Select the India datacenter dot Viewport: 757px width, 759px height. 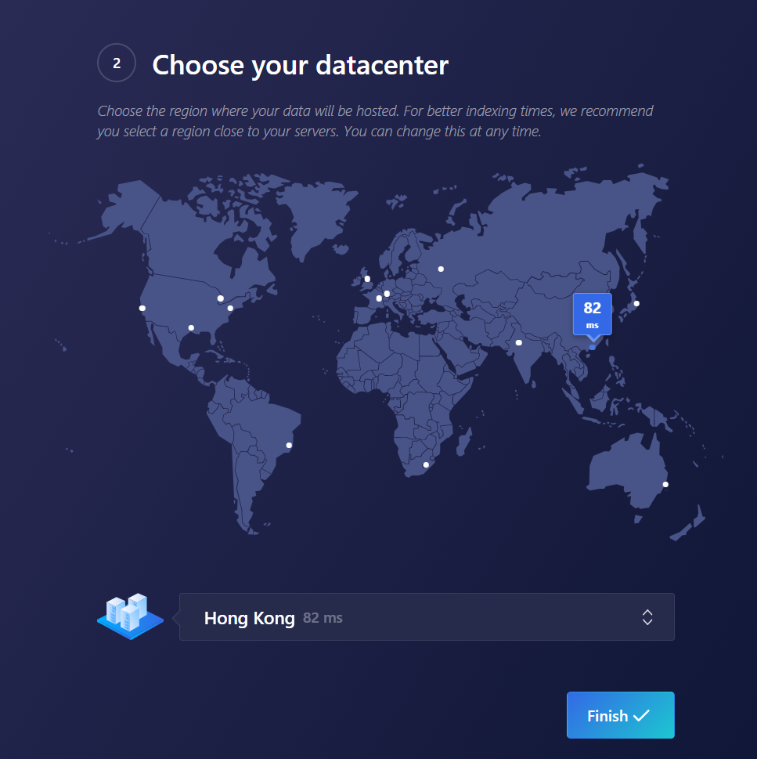(518, 343)
